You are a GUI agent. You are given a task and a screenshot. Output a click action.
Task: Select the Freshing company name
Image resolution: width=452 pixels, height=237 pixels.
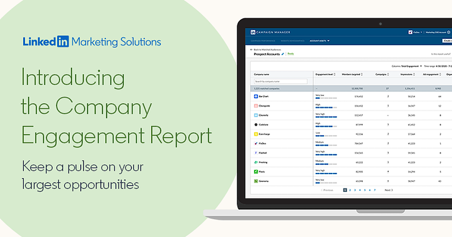(x=263, y=162)
